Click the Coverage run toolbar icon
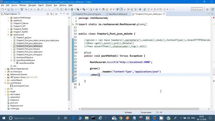Image resolution: width=215 pixels, height=121 pixels. (78, 9)
